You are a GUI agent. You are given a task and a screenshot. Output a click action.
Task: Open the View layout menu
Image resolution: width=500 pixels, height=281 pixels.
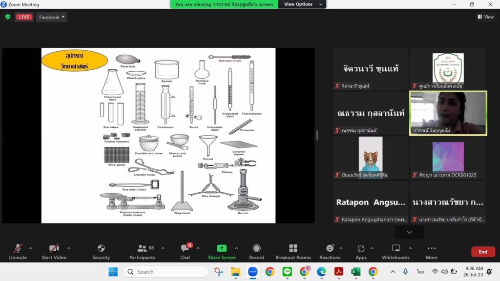click(x=485, y=17)
